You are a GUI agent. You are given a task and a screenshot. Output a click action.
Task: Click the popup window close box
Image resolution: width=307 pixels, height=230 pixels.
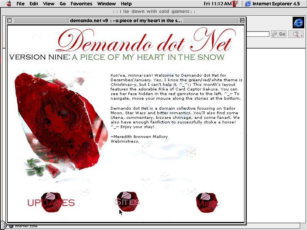[10, 20]
